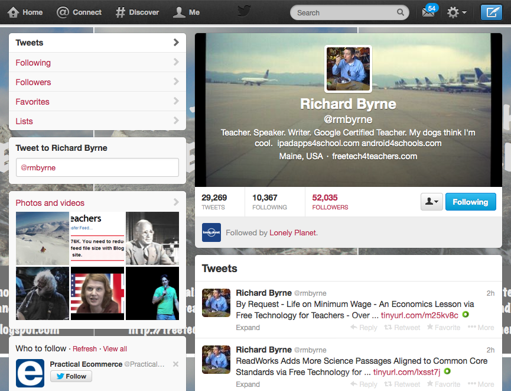
Task: Toggle the blue Following button
Action: point(471,202)
